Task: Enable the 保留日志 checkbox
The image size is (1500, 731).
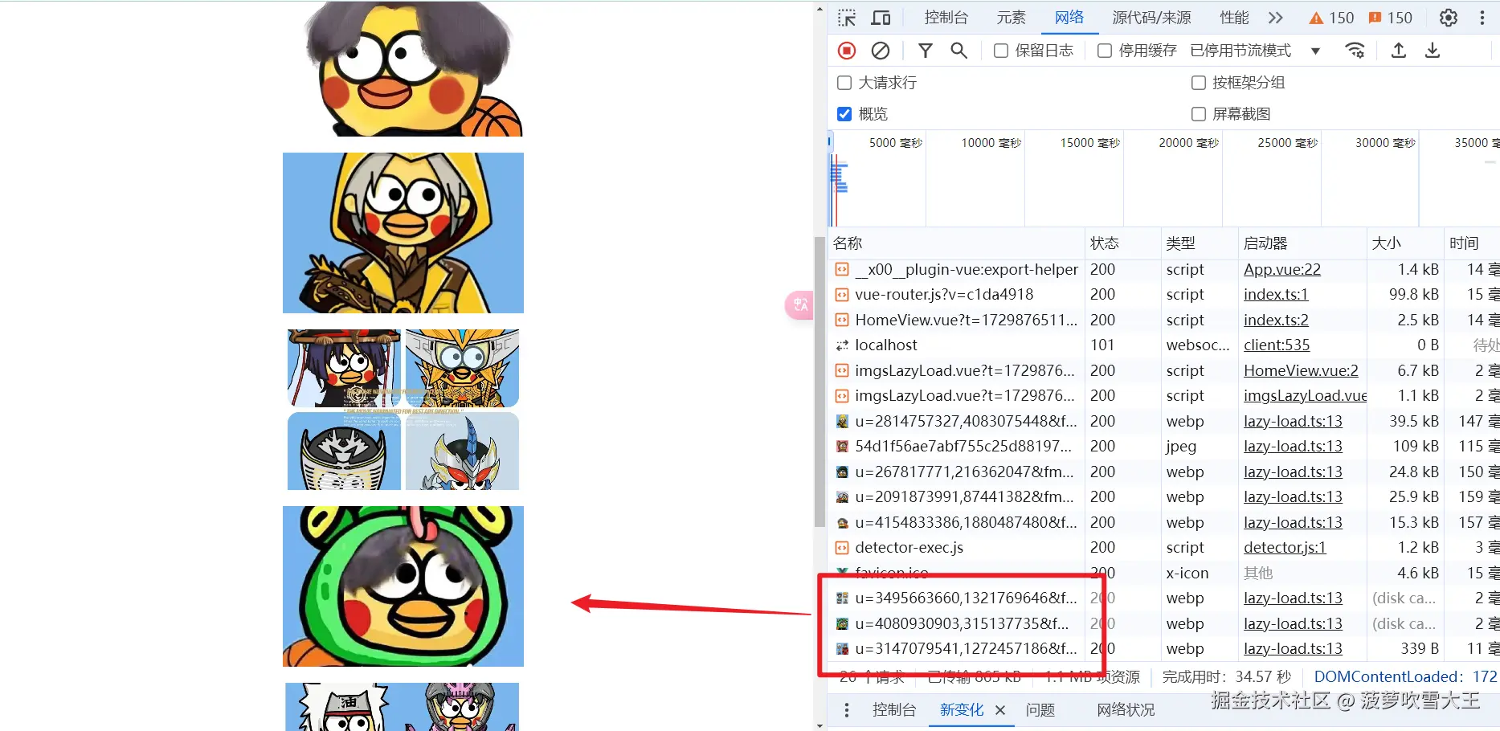Action: [x=1000, y=50]
